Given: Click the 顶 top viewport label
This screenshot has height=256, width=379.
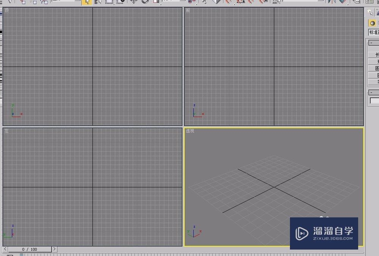Looking at the screenshot, I should coord(6,10).
